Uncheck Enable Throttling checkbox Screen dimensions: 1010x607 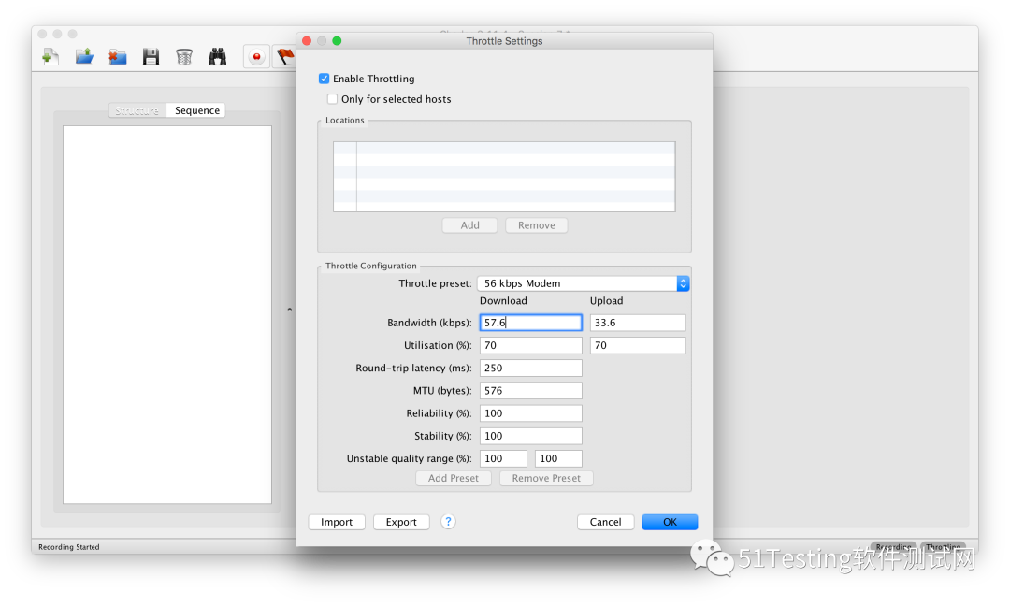[x=324, y=79]
